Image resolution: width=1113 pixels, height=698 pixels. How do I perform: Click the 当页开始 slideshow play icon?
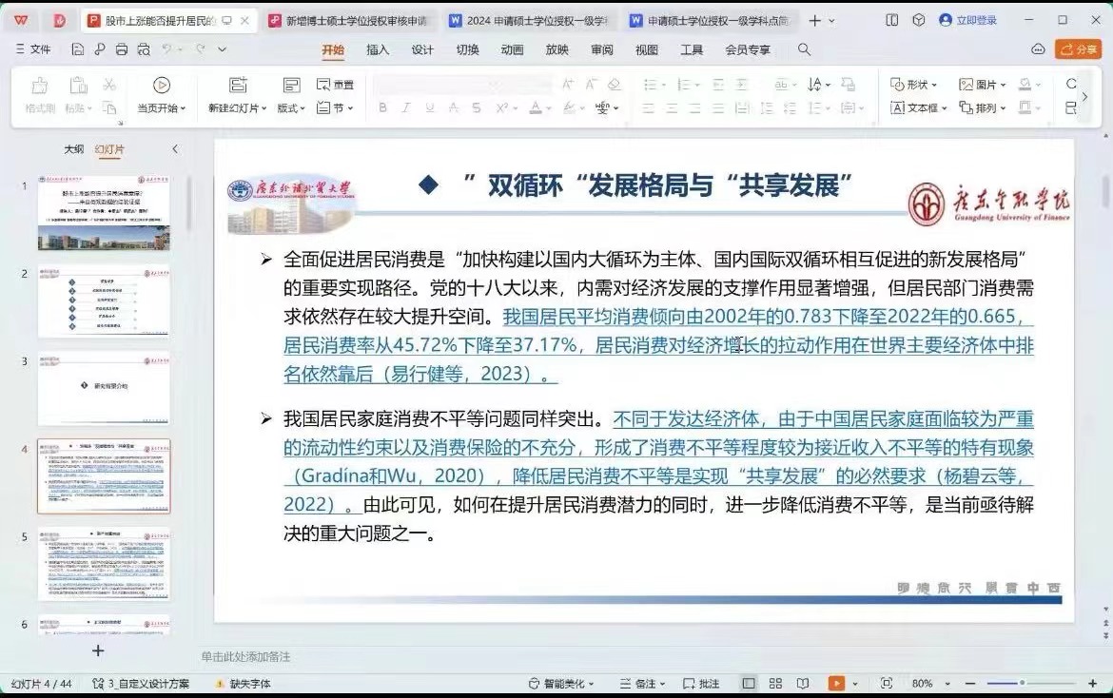click(x=162, y=86)
